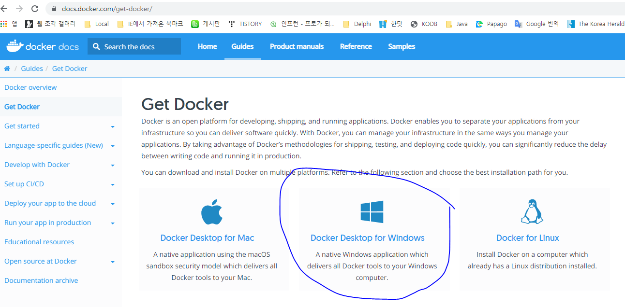This screenshot has height=307, width=625.
Task: Open the Local bookmark folder
Action: click(96, 24)
